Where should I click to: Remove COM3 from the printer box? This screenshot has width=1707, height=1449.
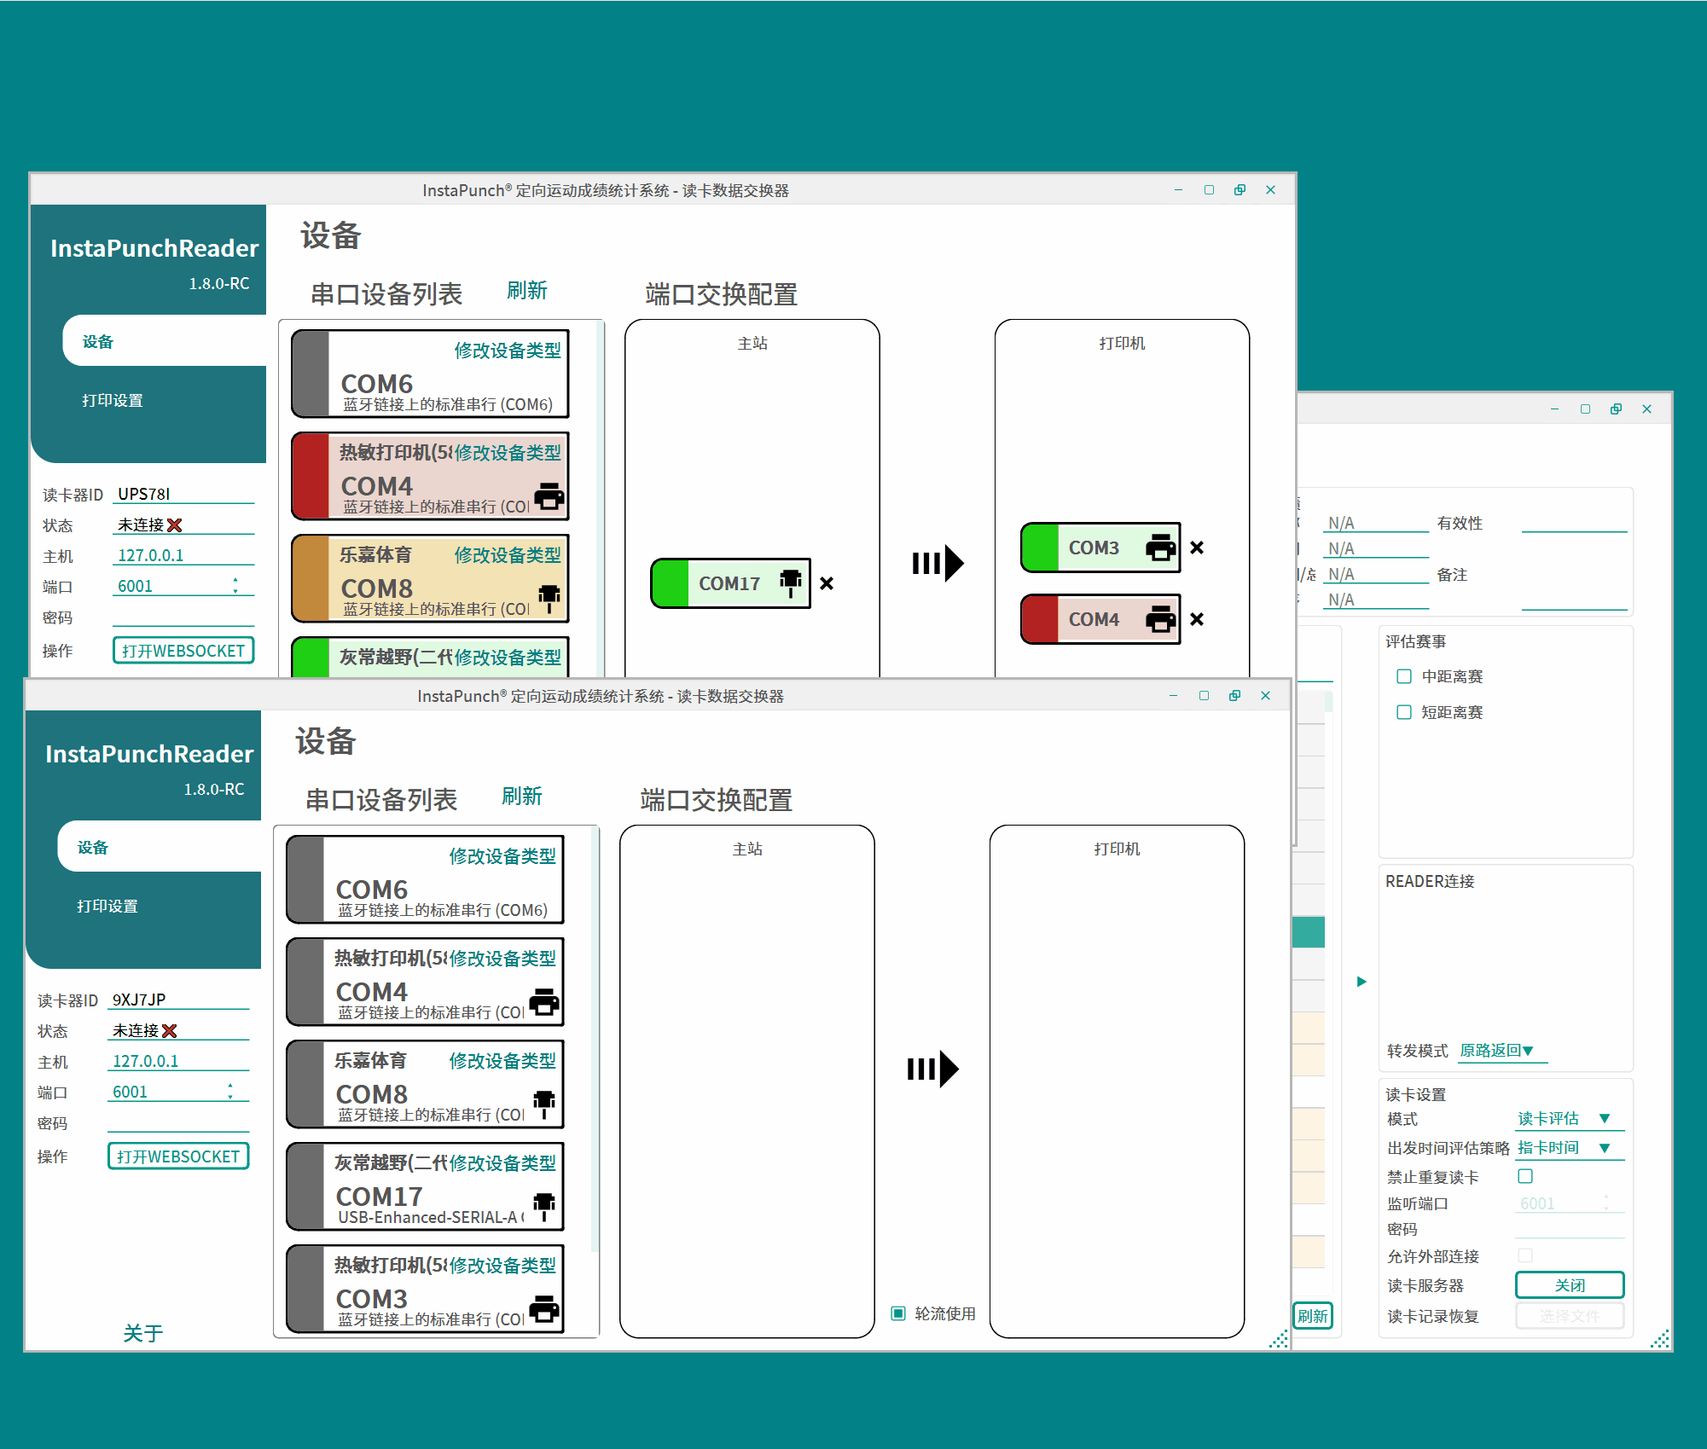(x=1196, y=548)
